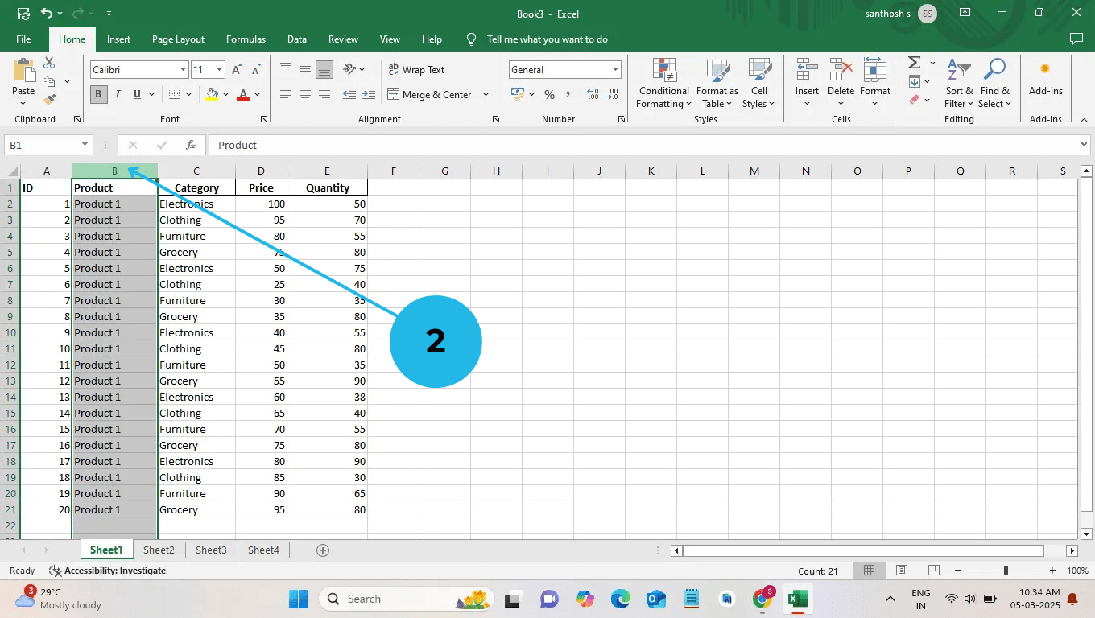Open the Format Painter tool
This screenshot has height=618, width=1095.
click(48, 98)
